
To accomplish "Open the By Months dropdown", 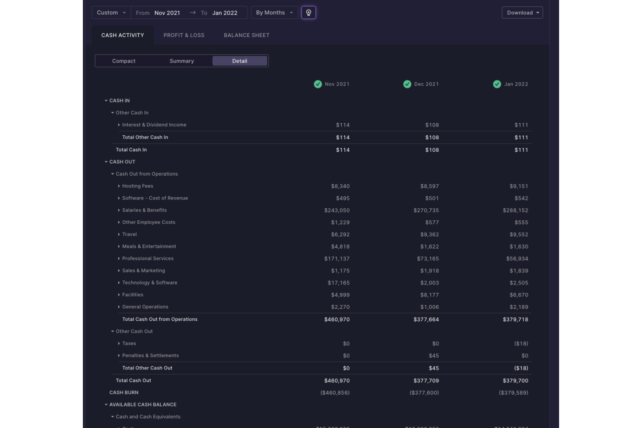I will click(x=274, y=13).
